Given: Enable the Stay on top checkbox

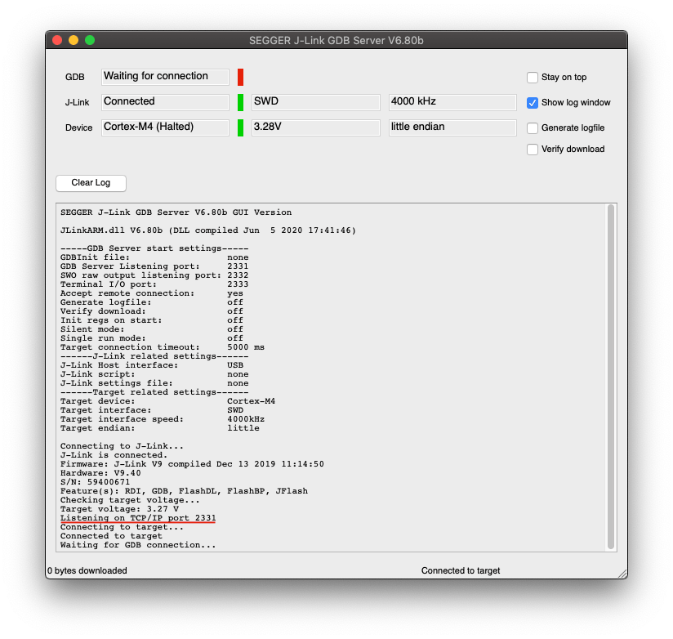Looking at the screenshot, I should (x=533, y=78).
